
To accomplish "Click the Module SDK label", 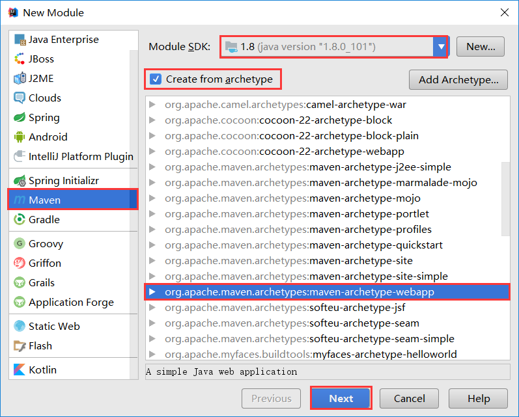I will [x=179, y=47].
